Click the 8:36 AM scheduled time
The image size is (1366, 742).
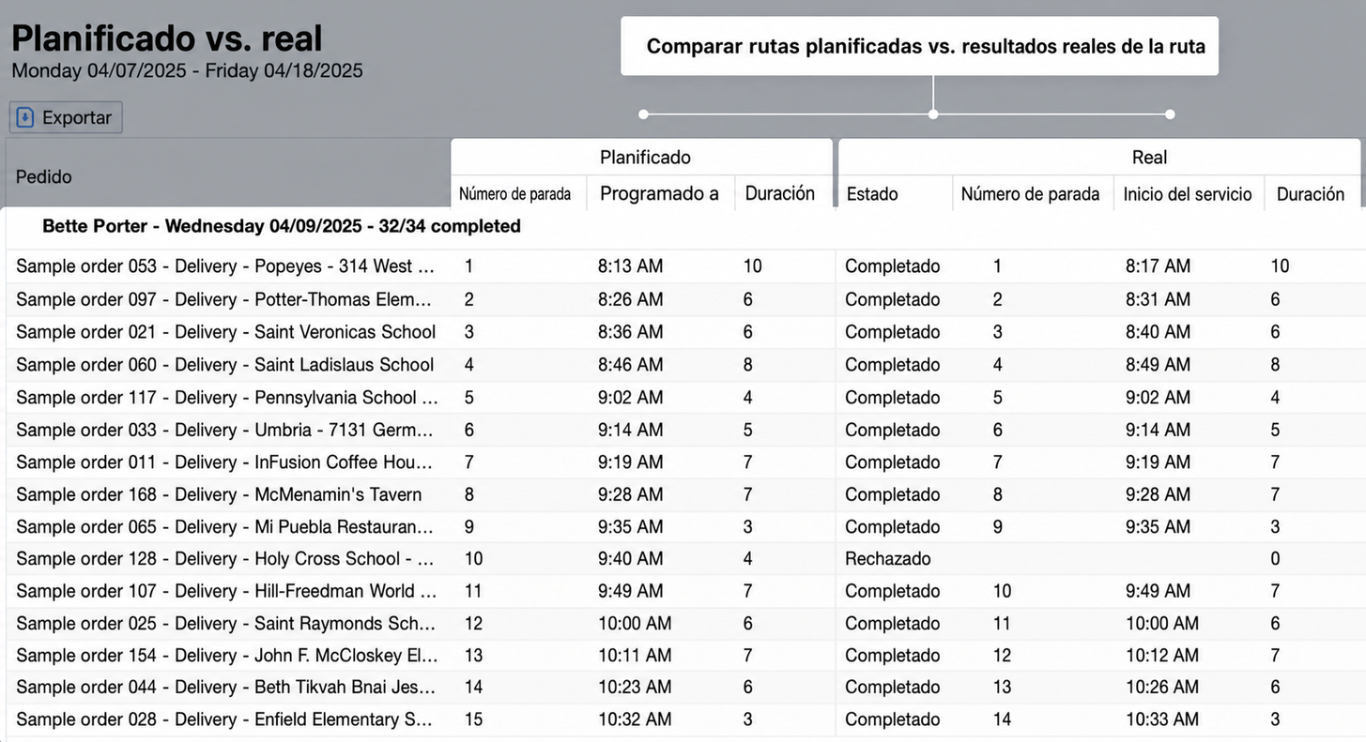point(631,332)
